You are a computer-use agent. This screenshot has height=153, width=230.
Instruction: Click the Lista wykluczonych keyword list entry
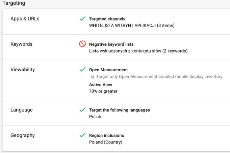pyautogui.click(x=138, y=51)
